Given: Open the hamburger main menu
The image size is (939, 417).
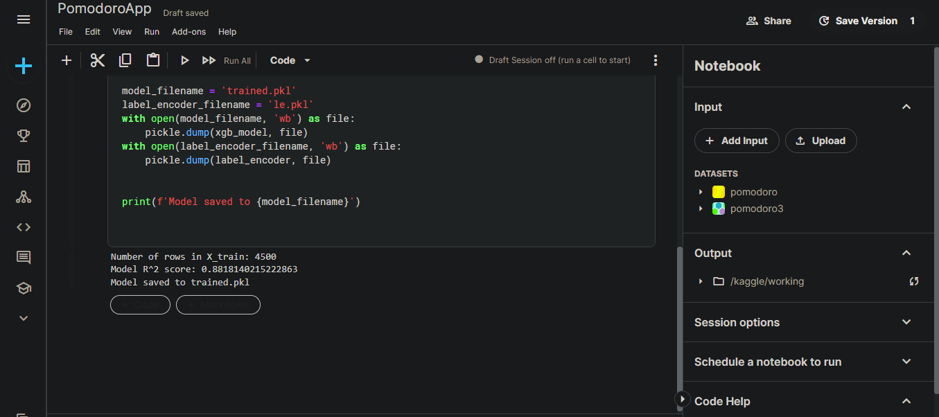Looking at the screenshot, I should (x=24, y=20).
